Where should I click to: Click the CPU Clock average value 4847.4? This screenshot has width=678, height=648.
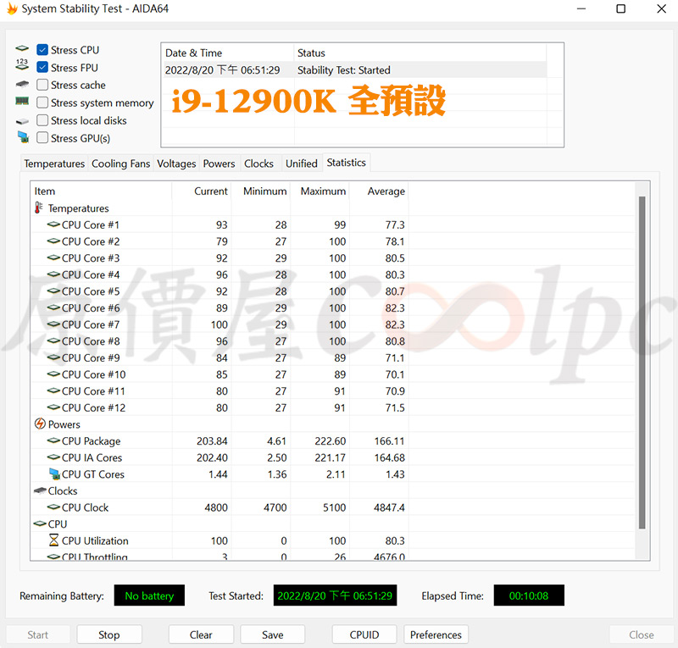(389, 507)
